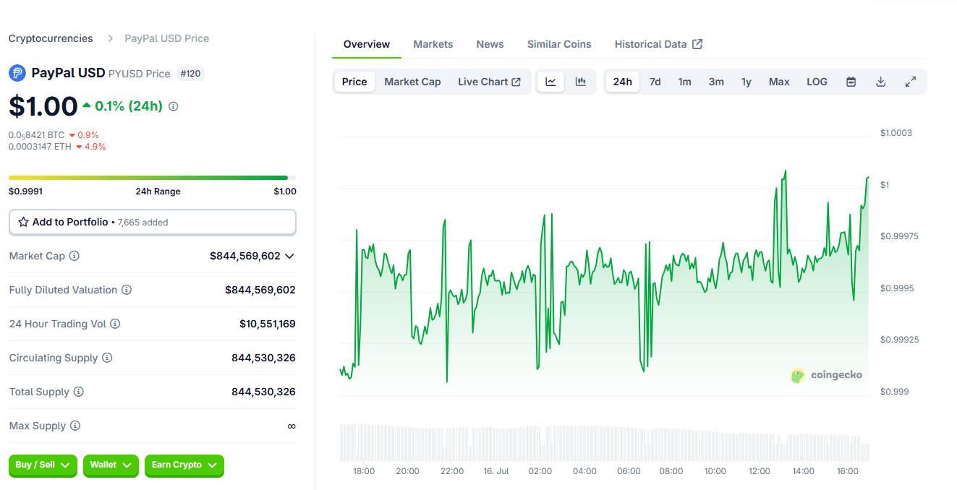Set chart range to Max

point(779,82)
